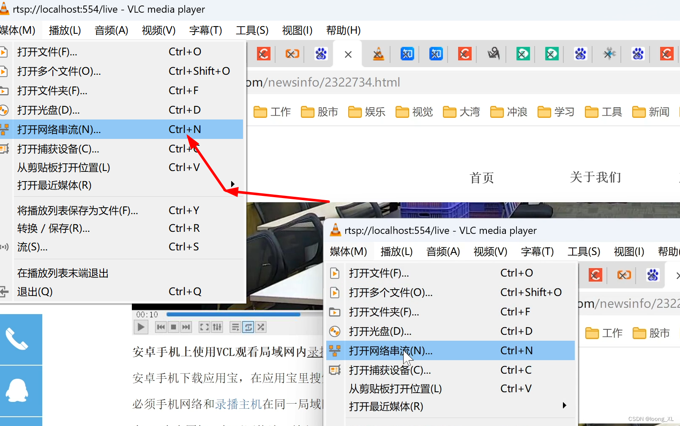Switch to the orange chain-link browser tab

point(292,54)
